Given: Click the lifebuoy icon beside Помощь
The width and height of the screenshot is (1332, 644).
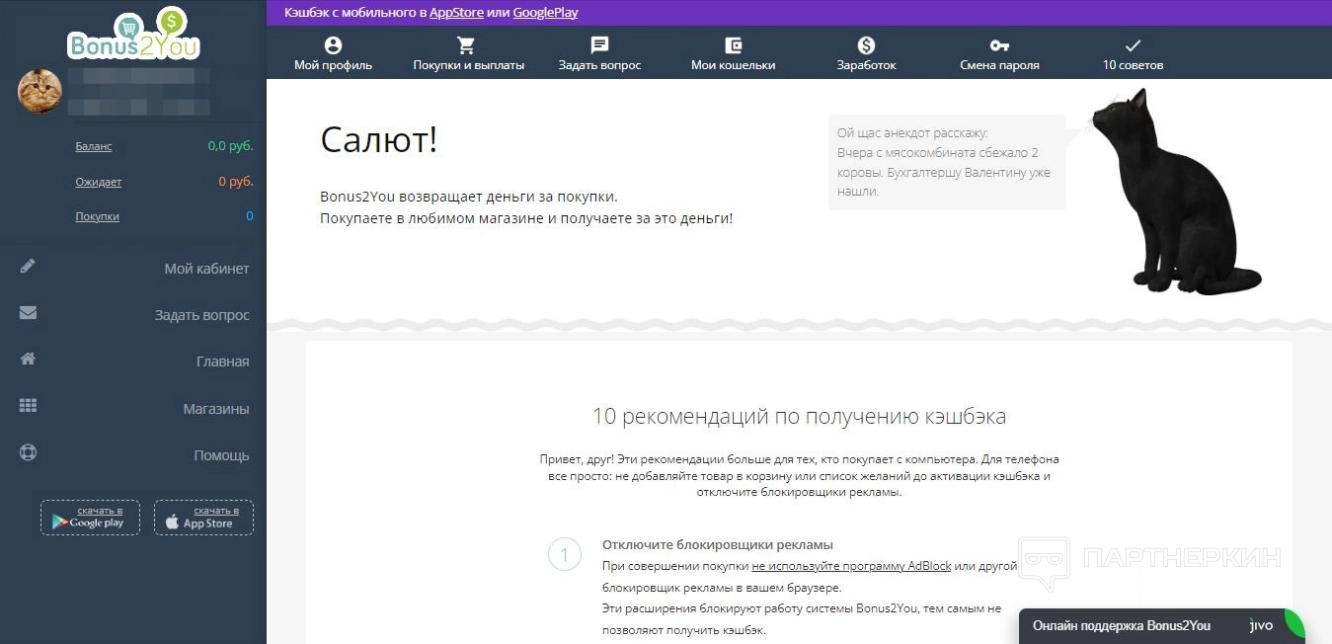Looking at the screenshot, I should 28,453.
